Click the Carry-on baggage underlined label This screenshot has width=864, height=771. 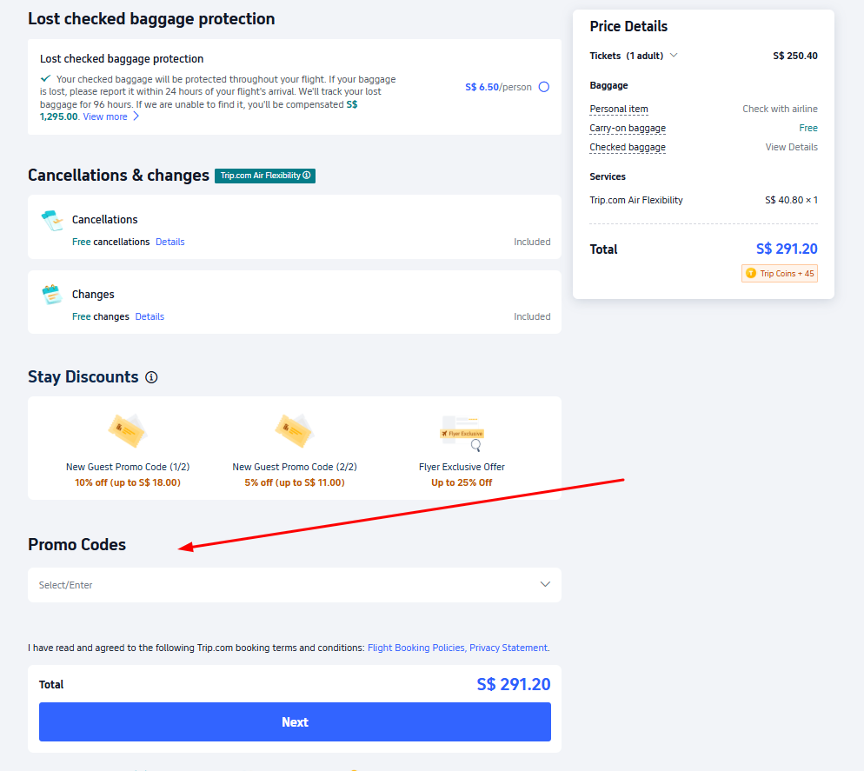click(628, 128)
